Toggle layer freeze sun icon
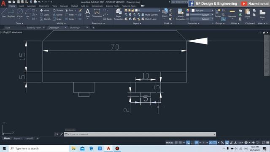 point(130,10)
